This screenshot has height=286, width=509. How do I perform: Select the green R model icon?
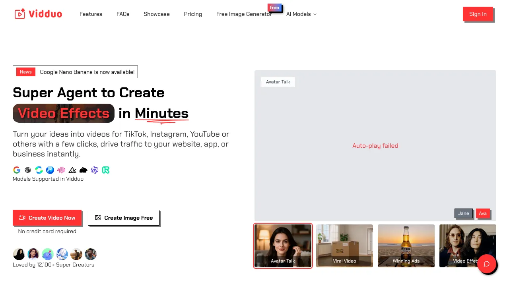pyautogui.click(x=106, y=170)
